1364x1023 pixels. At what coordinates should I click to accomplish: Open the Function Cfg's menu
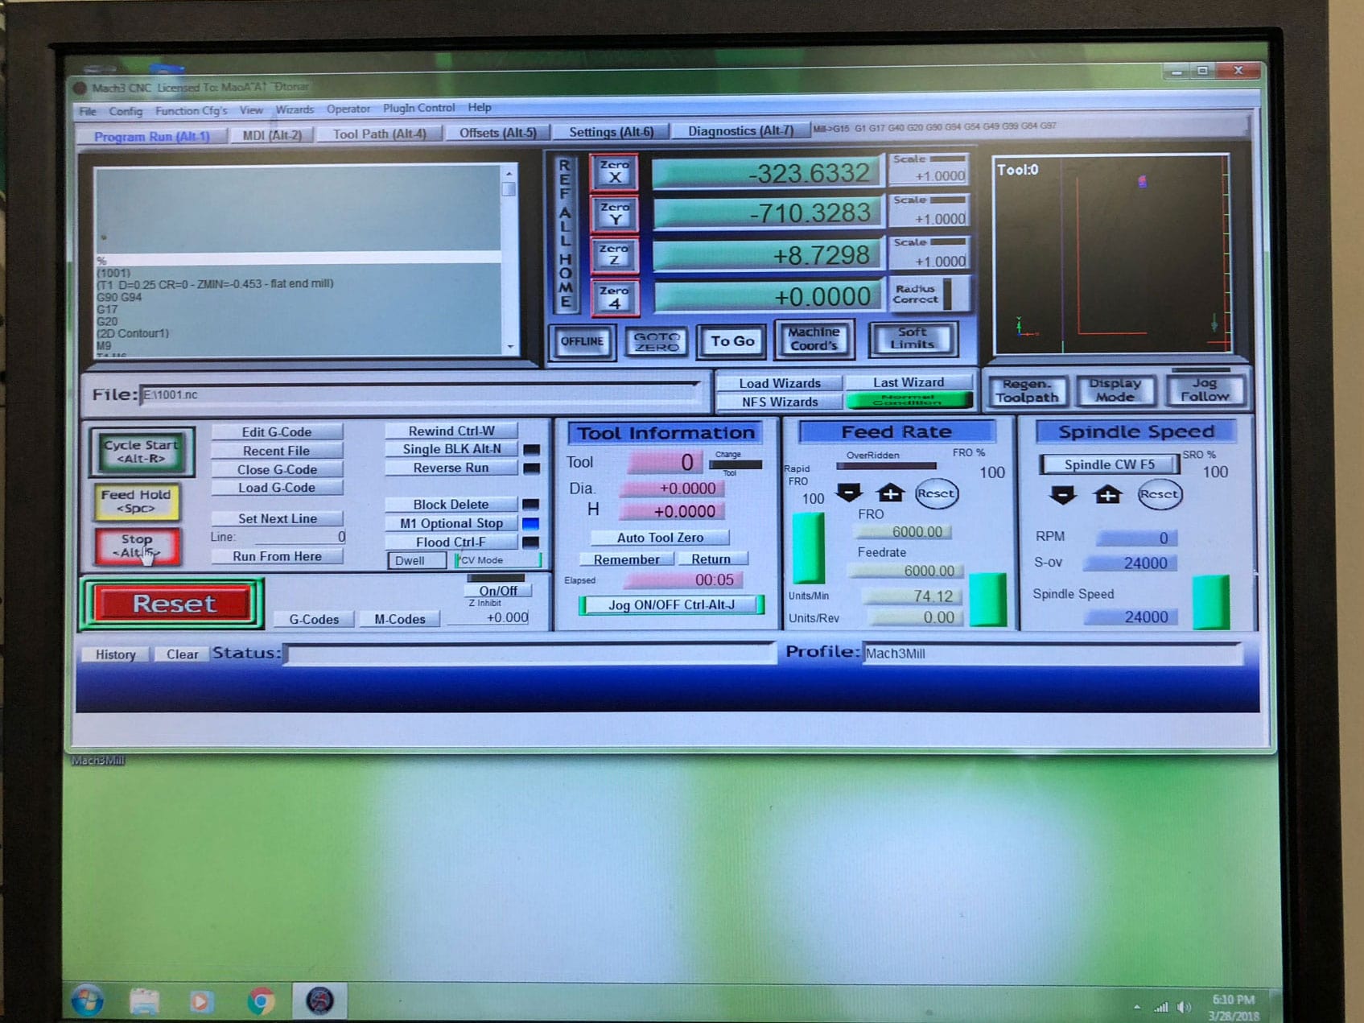point(191,110)
